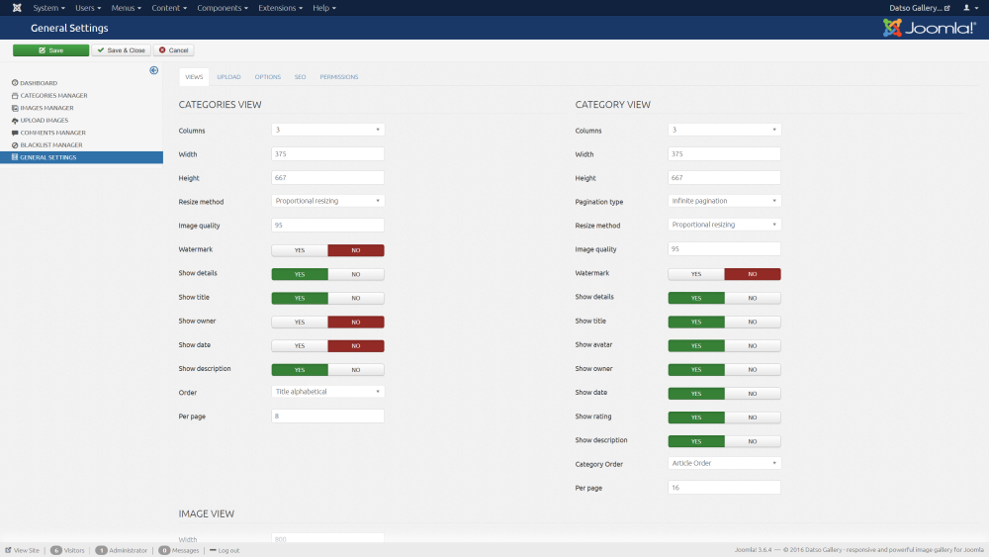
Task: Open the Category Order dropdown
Action: click(724, 463)
